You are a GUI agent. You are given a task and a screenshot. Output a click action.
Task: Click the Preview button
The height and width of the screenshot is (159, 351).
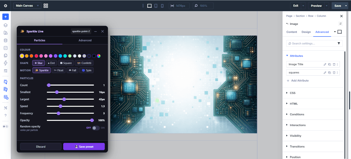click(316, 6)
